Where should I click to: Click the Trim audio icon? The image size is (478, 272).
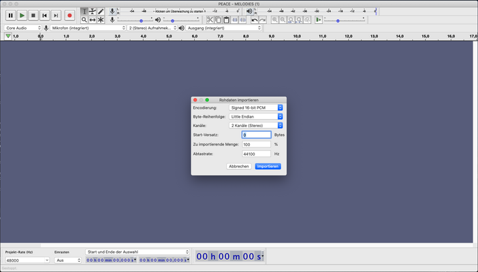pyautogui.click(x=234, y=20)
